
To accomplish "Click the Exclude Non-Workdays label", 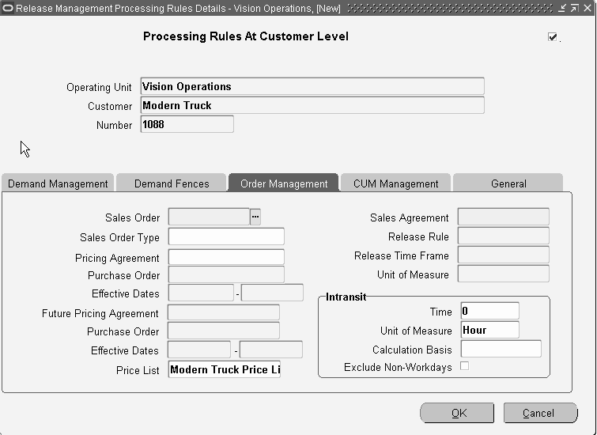I will click(398, 367).
